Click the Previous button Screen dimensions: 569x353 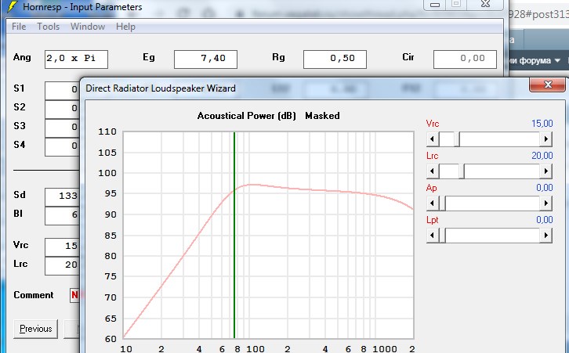pyautogui.click(x=35, y=329)
